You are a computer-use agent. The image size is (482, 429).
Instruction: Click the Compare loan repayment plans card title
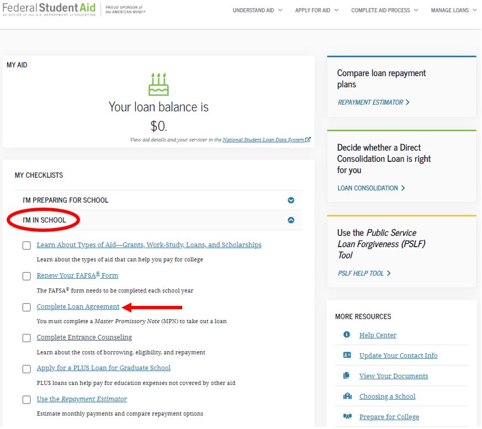[382, 78]
